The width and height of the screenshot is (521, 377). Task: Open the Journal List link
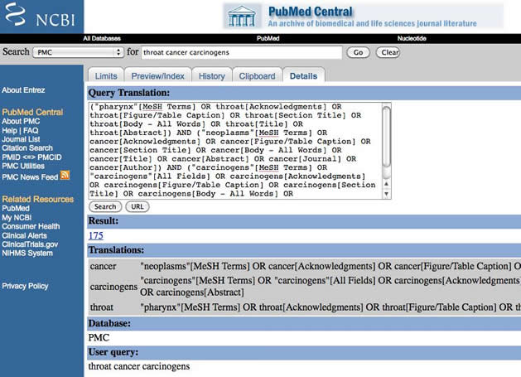point(21,139)
